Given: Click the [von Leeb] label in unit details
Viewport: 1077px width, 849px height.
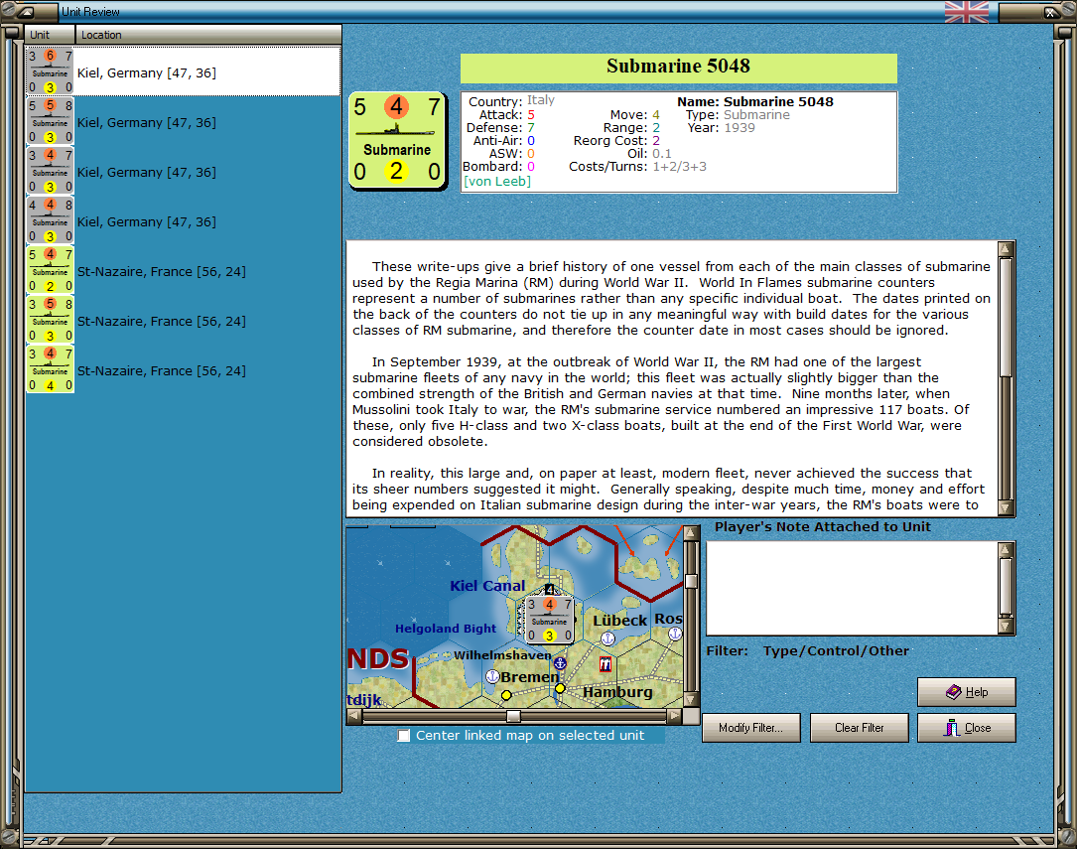Looking at the screenshot, I should click(497, 182).
